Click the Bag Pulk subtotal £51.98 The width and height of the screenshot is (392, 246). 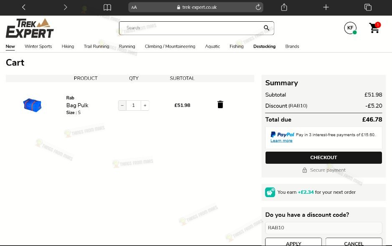pos(182,106)
